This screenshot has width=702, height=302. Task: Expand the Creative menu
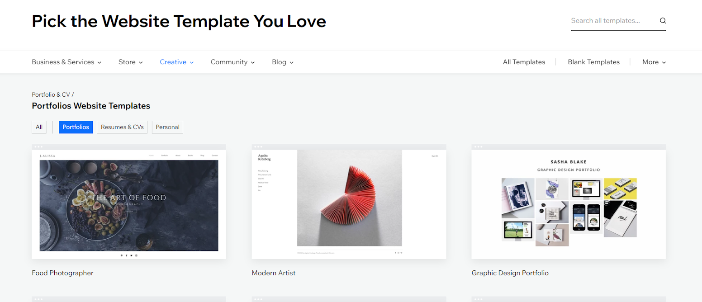[x=176, y=62]
